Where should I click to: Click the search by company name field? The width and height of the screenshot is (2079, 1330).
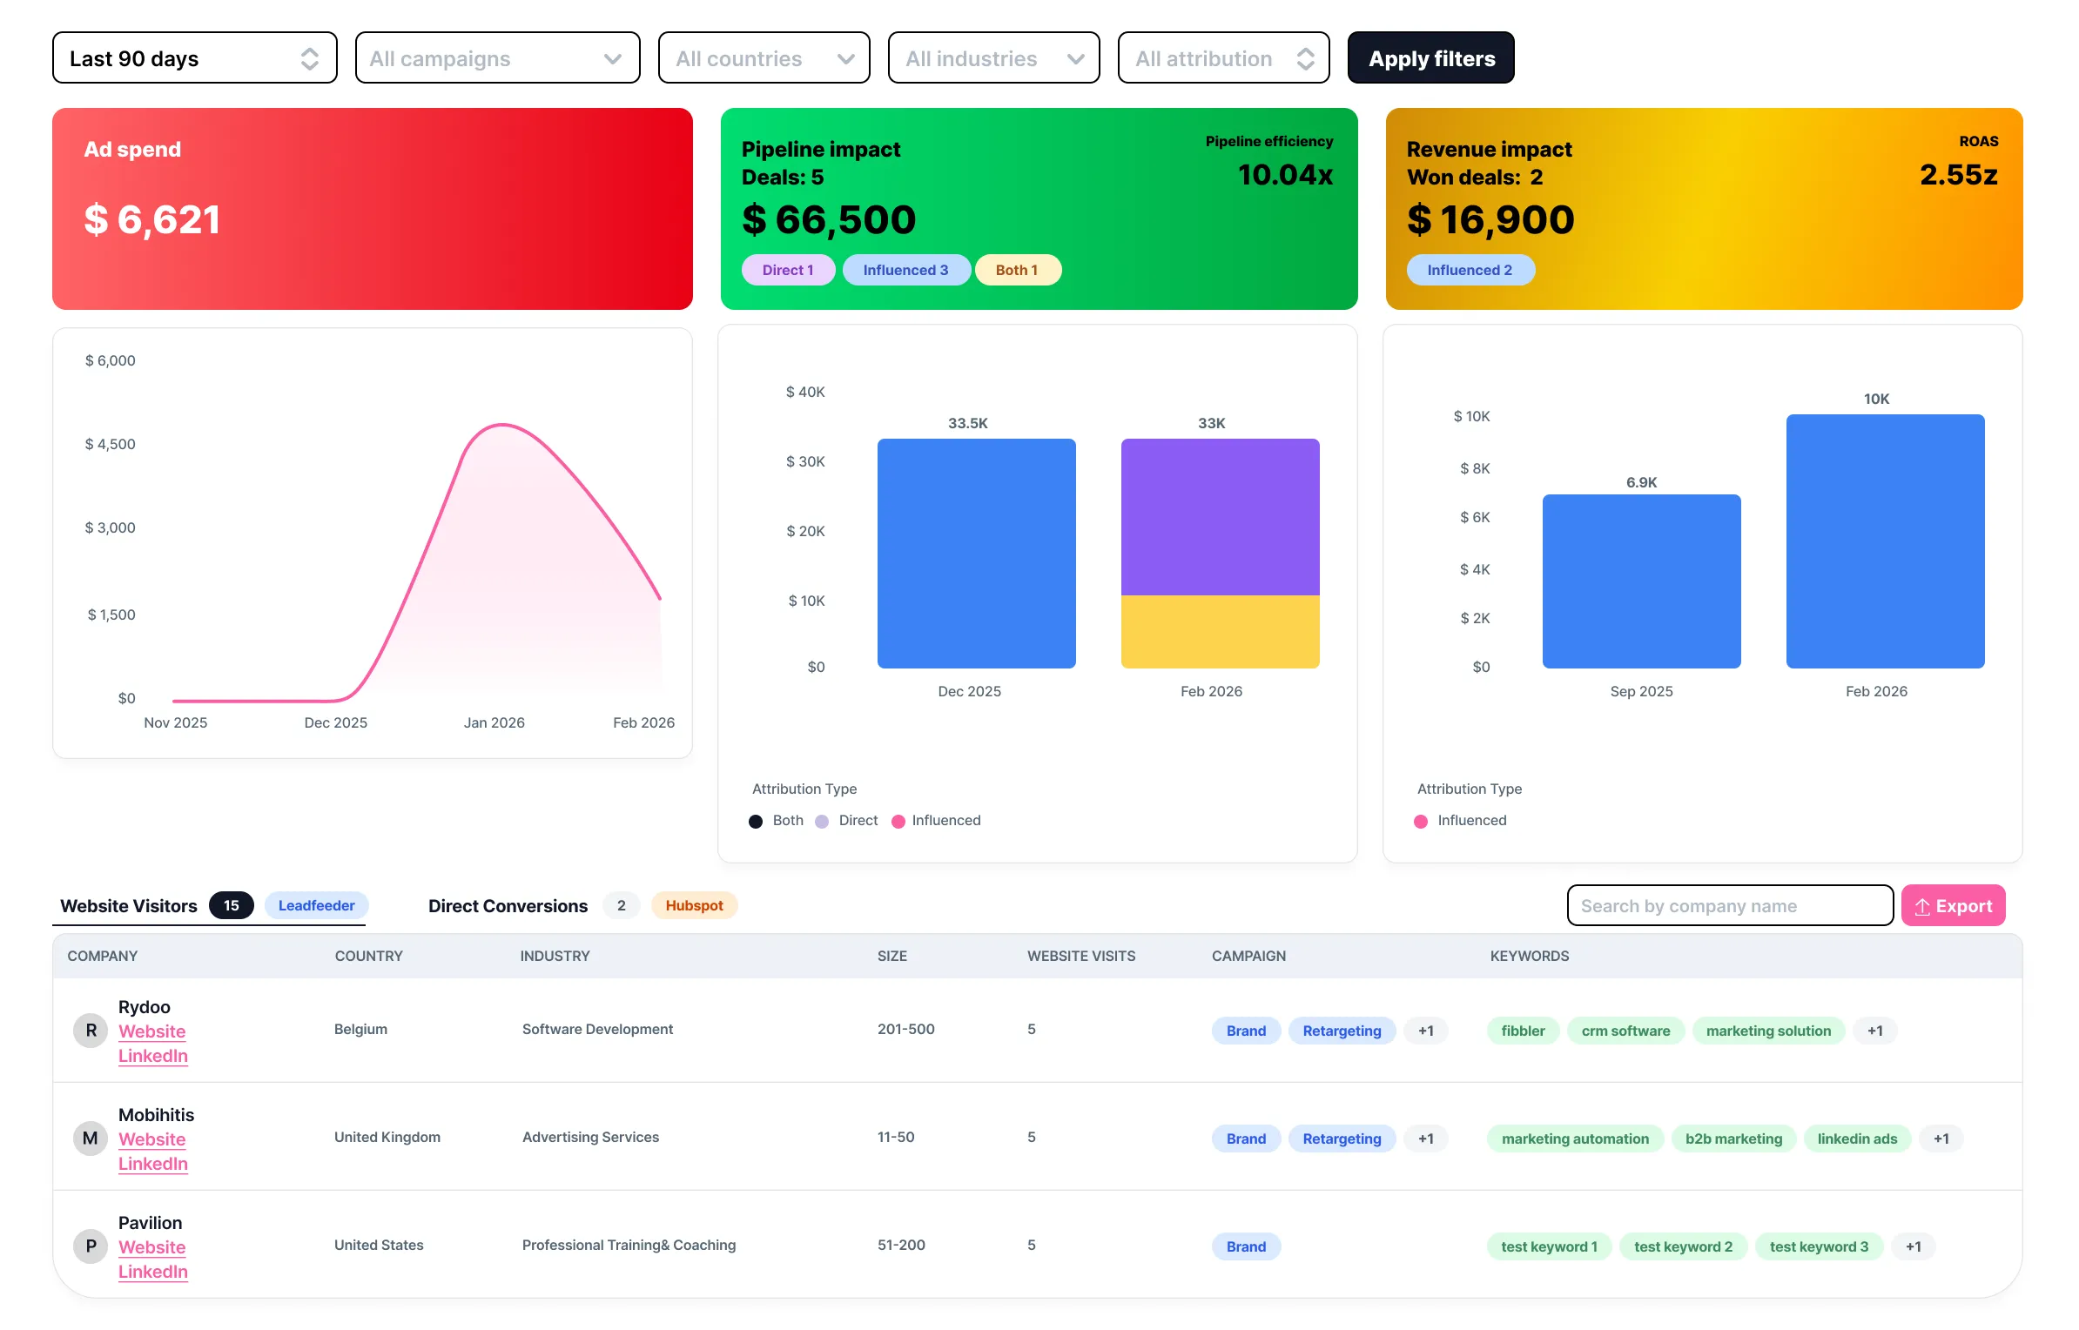[x=1729, y=905]
